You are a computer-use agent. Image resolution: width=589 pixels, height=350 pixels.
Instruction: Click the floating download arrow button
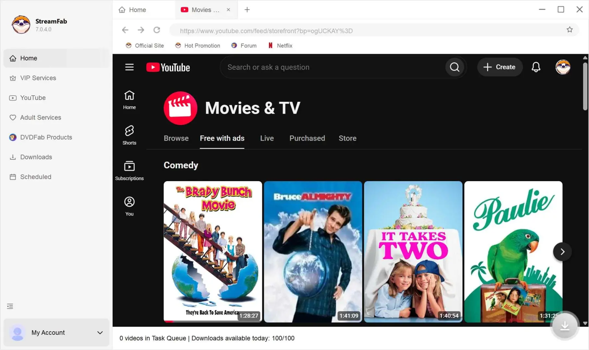(x=565, y=325)
